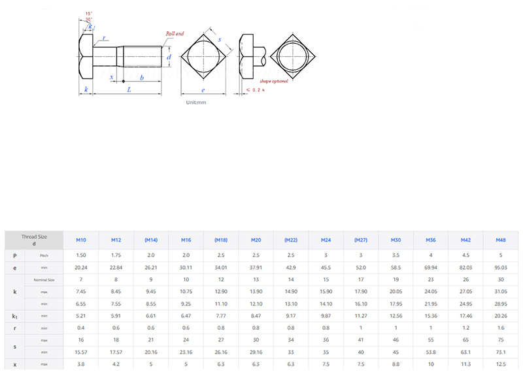Click the red Roll end label
This screenshot has width=523, height=380.
click(x=175, y=33)
